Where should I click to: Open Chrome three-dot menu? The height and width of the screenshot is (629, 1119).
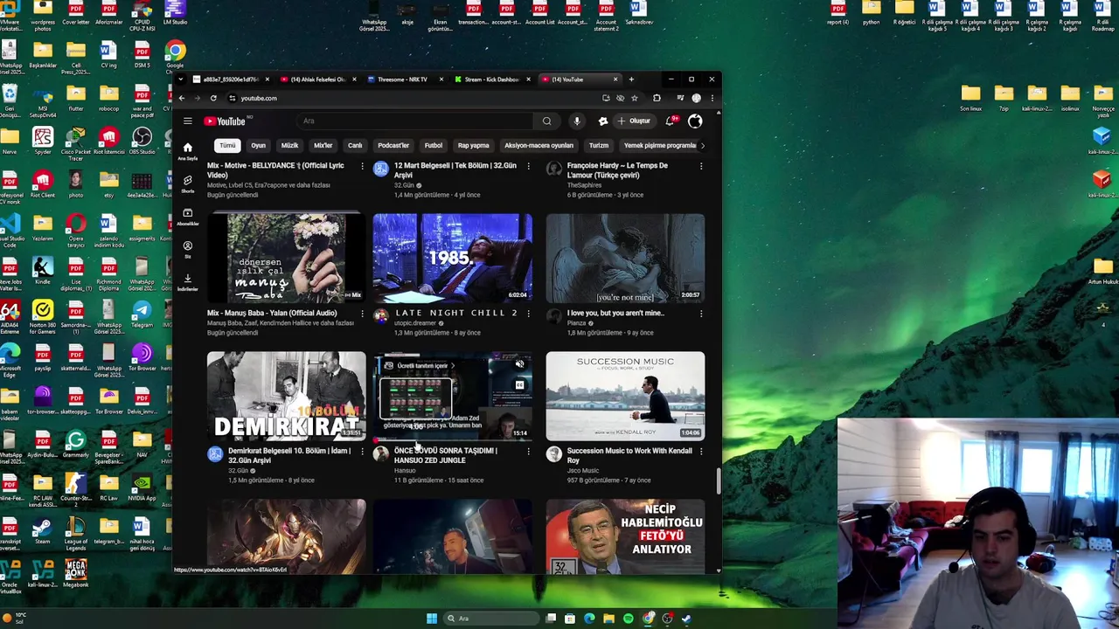tap(712, 98)
